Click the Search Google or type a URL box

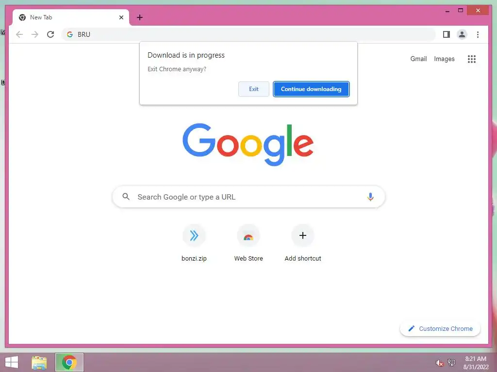pyautogui.click(x=248, y=197)
